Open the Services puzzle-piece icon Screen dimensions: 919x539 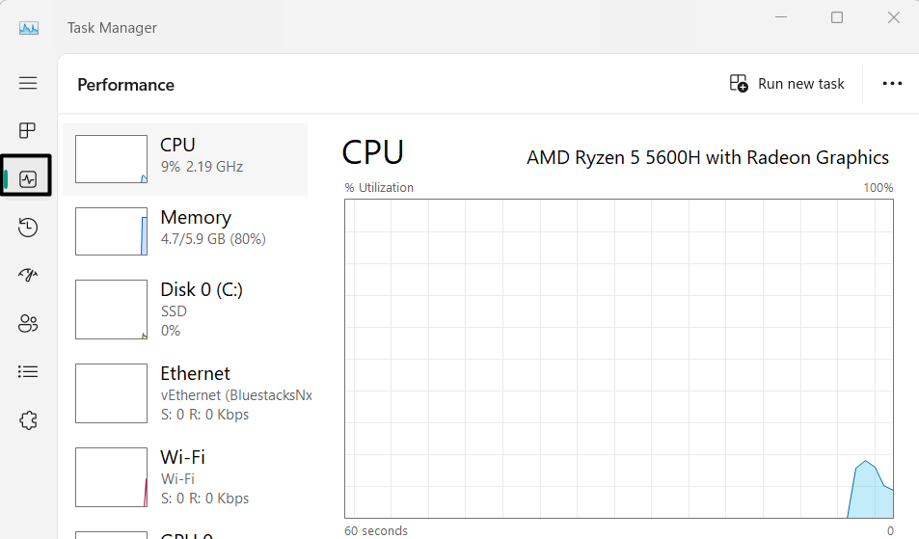[28, 420]
